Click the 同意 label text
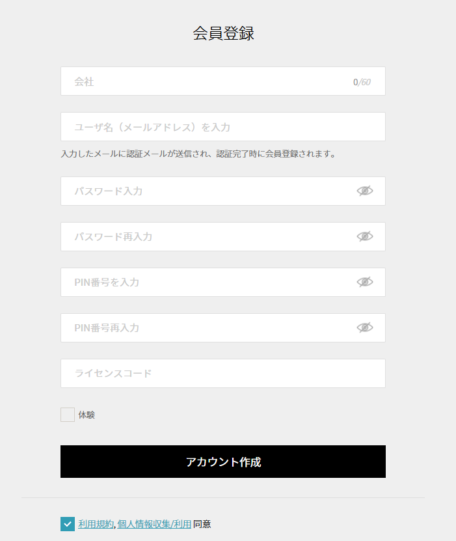Viewport: 456px width, 541px height. [202, 524]
